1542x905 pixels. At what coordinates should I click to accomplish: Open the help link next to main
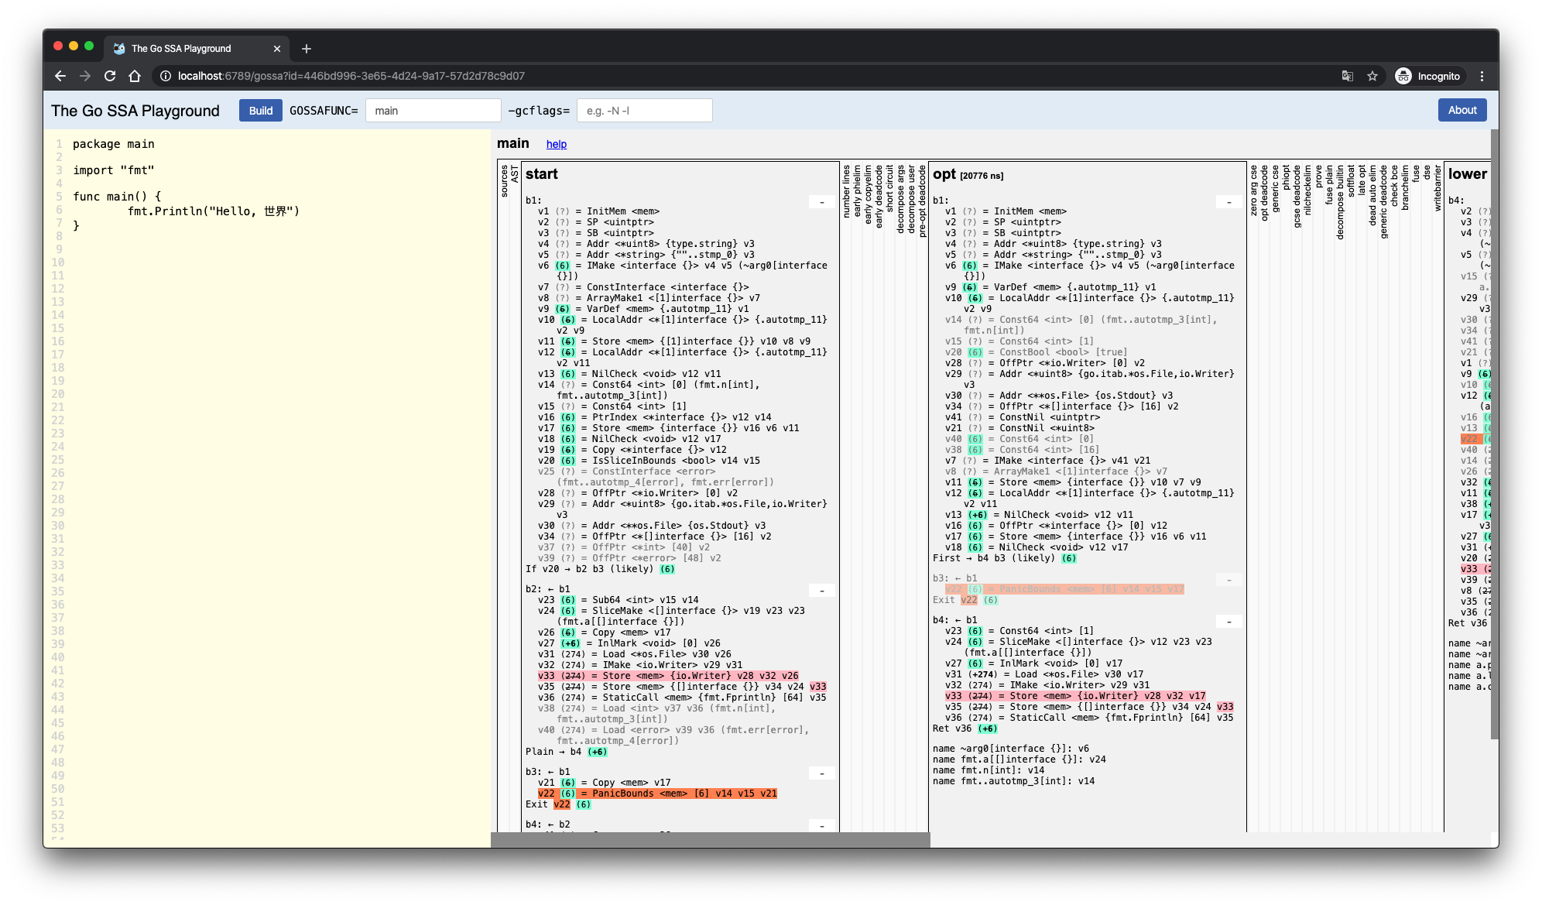tap(556, 144)
